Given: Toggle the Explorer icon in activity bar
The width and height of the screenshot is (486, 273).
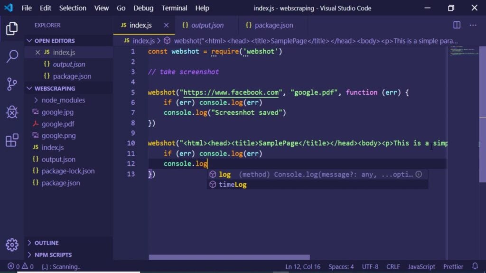Looking at the screenshot, I should click(11, 28).
